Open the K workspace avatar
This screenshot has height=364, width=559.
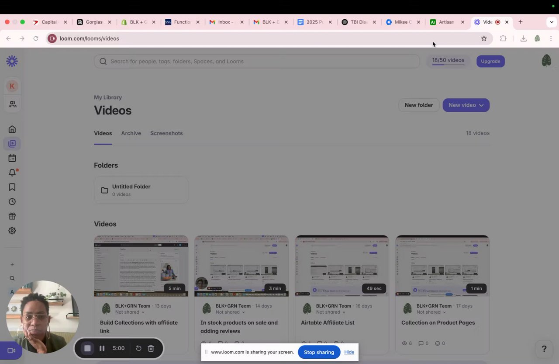click(x=12, y=86)
